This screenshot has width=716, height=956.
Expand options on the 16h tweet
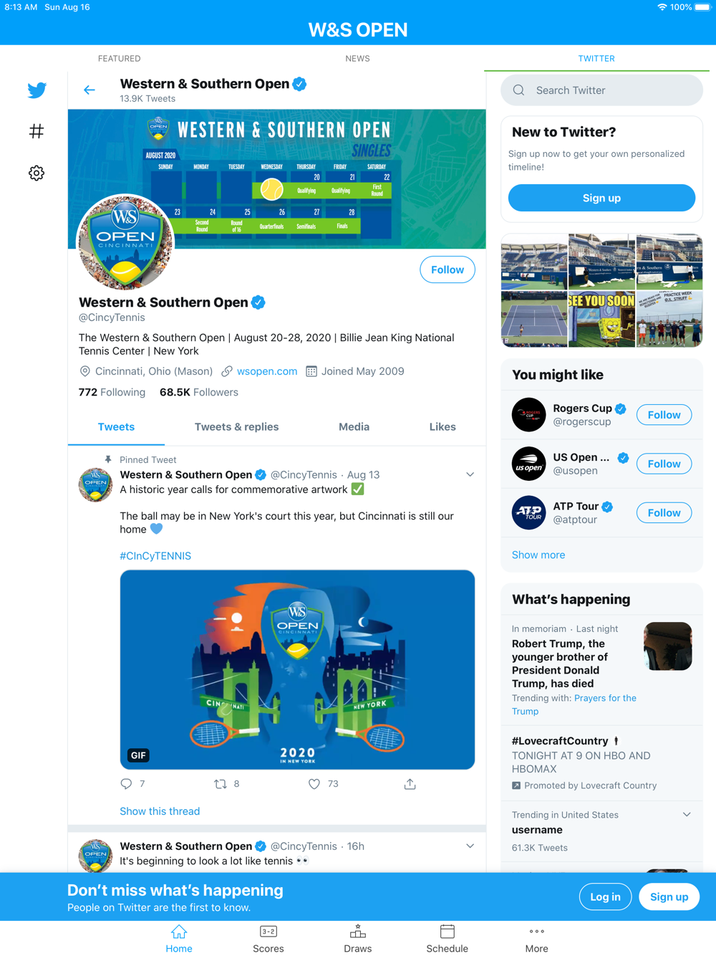tap(470, 846)
